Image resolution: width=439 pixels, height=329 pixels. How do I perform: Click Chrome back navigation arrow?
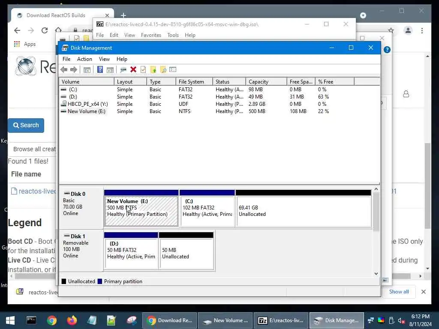click(17, 30)
